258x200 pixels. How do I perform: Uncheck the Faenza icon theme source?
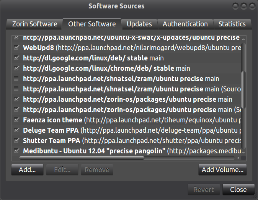coord(16,120)
